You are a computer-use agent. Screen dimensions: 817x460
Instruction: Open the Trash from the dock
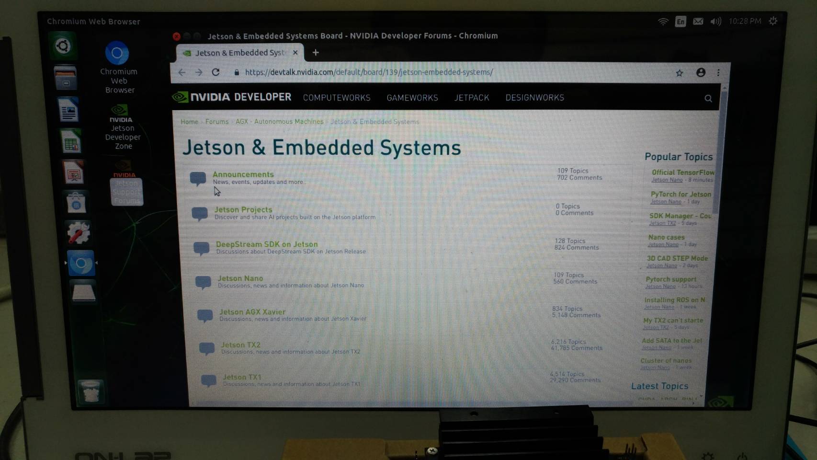coord(90,390)
